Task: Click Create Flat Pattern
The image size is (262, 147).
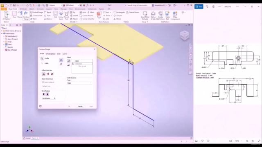Action: (x=160, y=16)
